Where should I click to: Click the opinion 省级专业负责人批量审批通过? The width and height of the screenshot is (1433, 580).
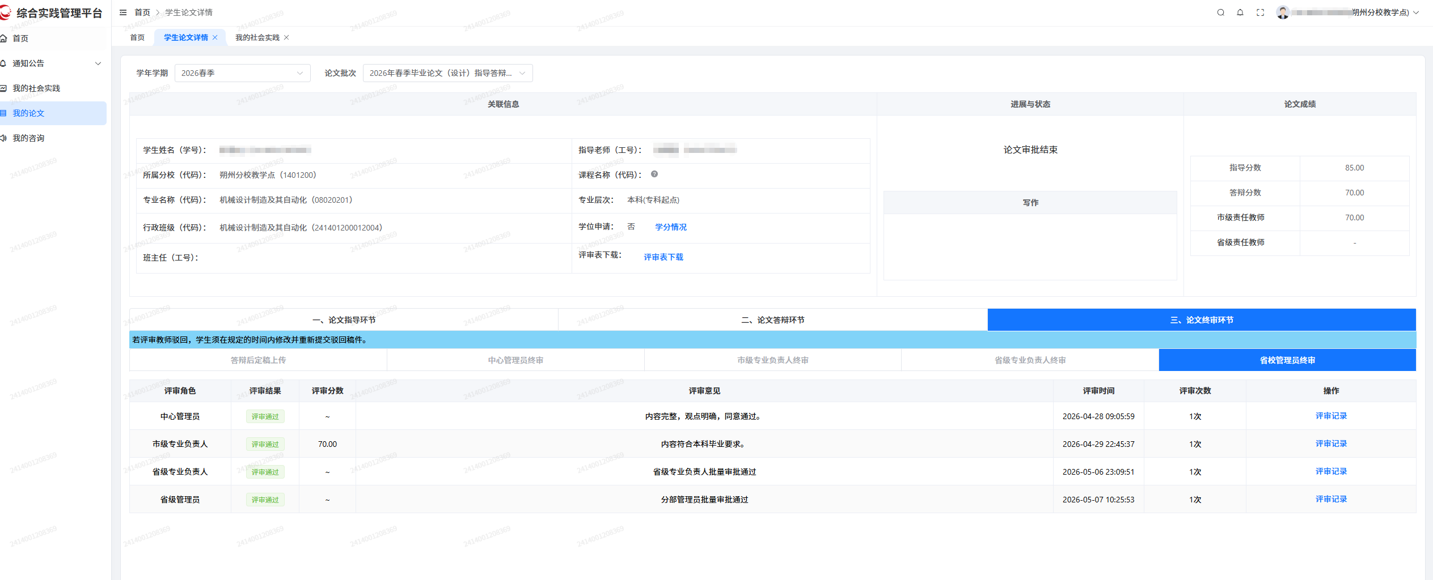click(704, 472)
